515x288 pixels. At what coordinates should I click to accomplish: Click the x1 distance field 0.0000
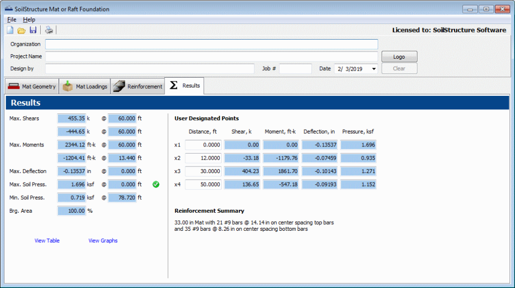pyautogui.click(x=203, y=145)
